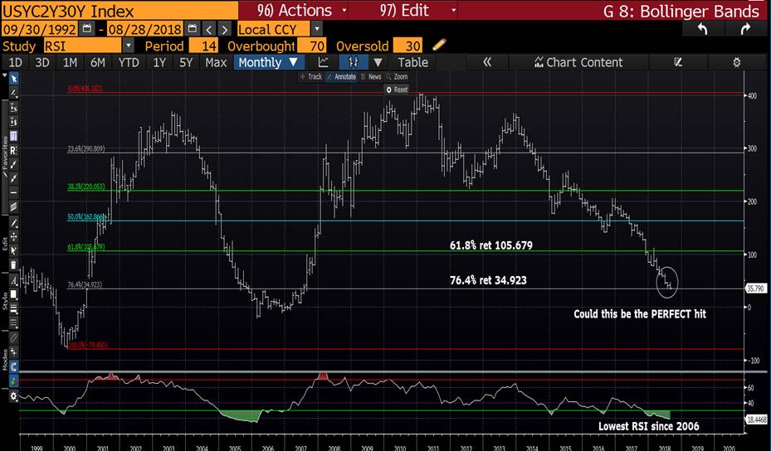Screen dimensions: 771x451
Task: Switch to line chart type icon
Action: (324, 62)
